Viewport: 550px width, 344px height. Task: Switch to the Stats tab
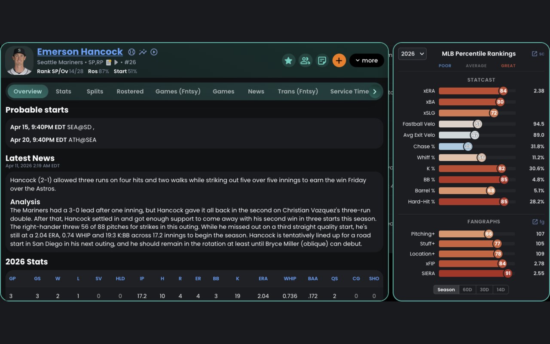point(63,92)
